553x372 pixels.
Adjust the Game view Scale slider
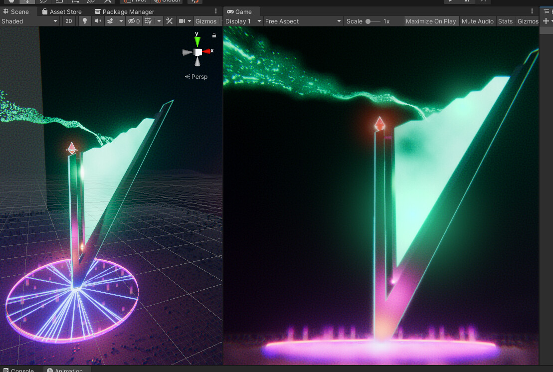pos(373,21)
